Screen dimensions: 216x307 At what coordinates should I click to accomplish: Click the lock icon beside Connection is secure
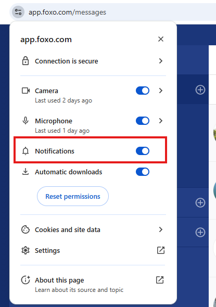[26, 61]
